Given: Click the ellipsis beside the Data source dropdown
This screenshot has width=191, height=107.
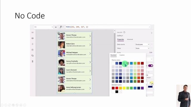Looking at the screenshot, I should [152, 44].
